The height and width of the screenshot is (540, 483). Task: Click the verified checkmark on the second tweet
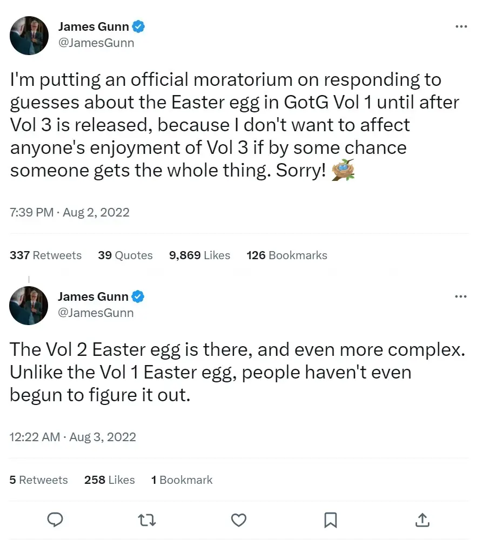[x=138, y=296]
